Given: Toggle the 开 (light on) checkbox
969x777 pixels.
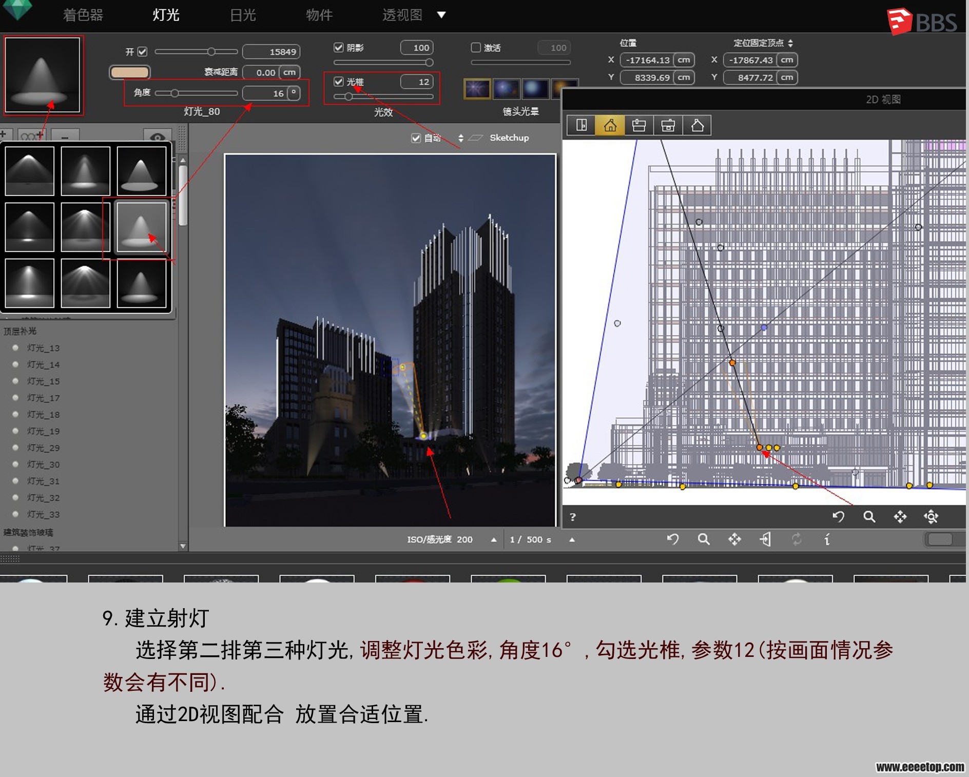Looking at the screenshot, I should pyautogui.click(x=142, y=51).
